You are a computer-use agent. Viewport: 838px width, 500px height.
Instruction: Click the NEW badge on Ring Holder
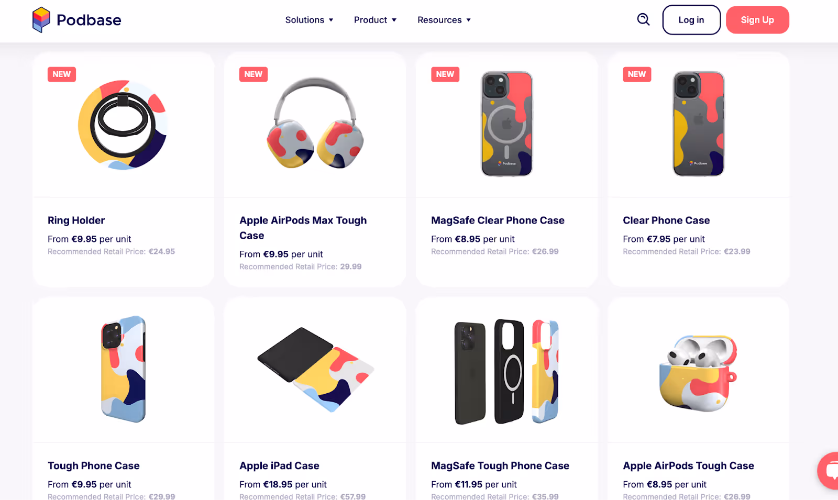tap(62, 74)
